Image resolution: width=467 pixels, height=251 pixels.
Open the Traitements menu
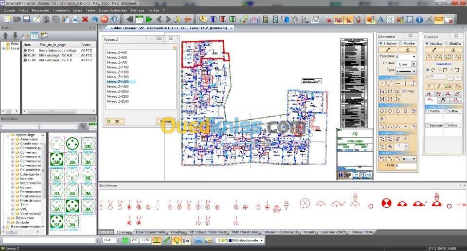click(61, 10)
